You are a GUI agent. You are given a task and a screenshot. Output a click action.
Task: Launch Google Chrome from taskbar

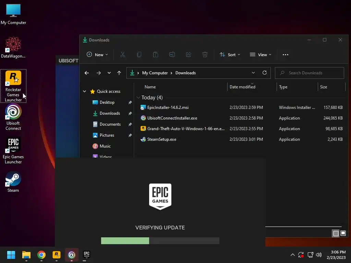pos(41,255)
